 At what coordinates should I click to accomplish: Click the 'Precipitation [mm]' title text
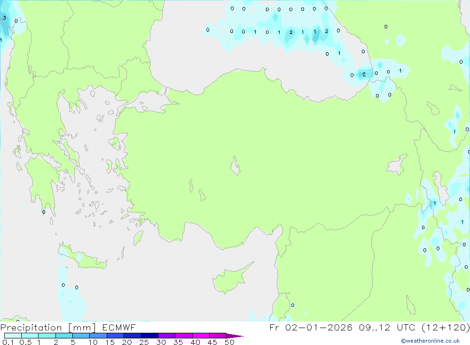pyautogui.click(x=48, y=327)
